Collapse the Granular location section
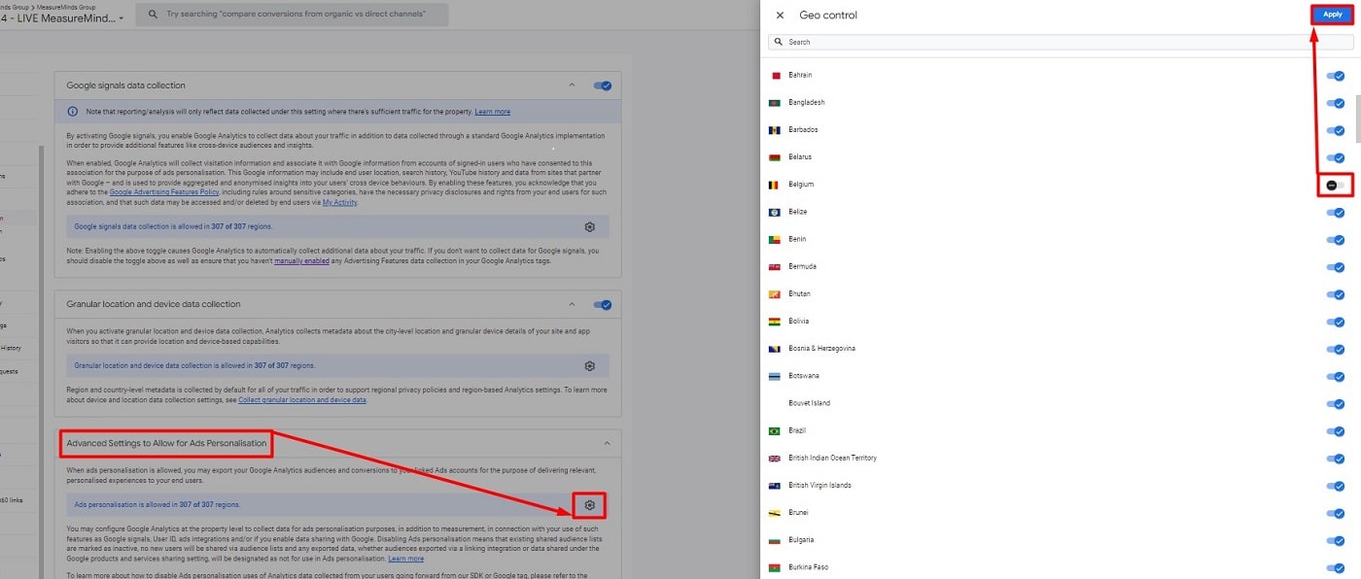The height and width of the screenshot is (579, 1361). [572, 304]
